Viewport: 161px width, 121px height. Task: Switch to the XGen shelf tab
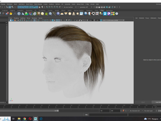pyautogui.click(x=96, y=10)
